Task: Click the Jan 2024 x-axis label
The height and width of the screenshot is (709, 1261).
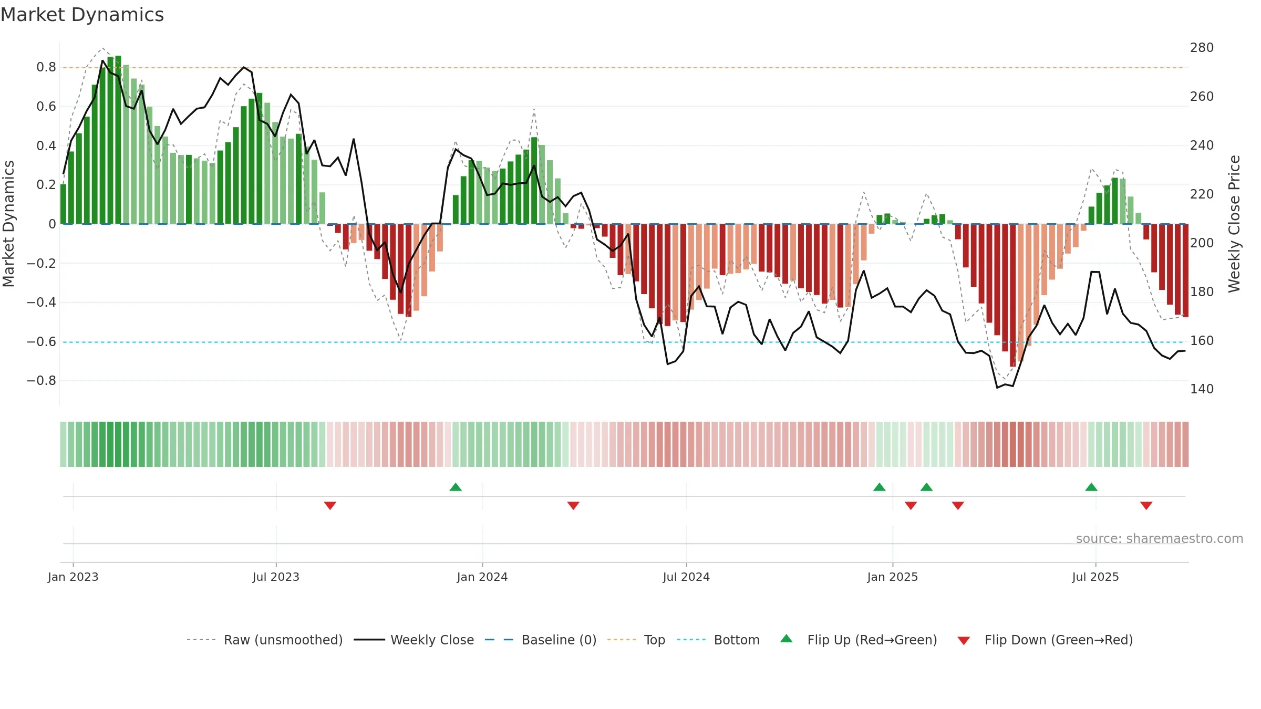Action: (x=482, y=577)
